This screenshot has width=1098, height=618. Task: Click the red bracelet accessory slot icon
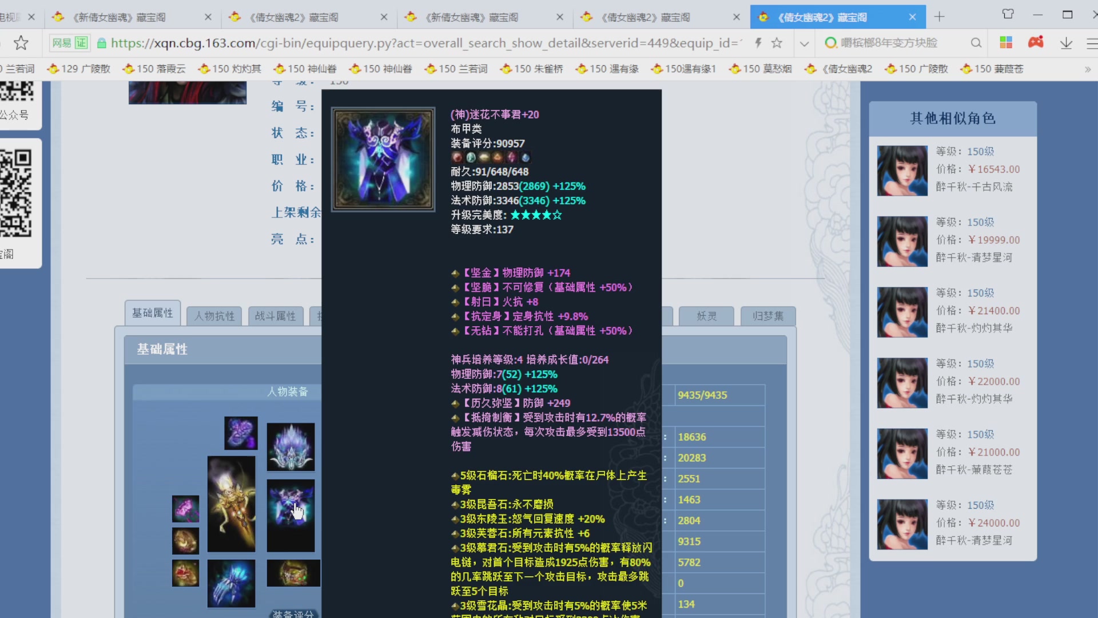[x=185, y=573]
